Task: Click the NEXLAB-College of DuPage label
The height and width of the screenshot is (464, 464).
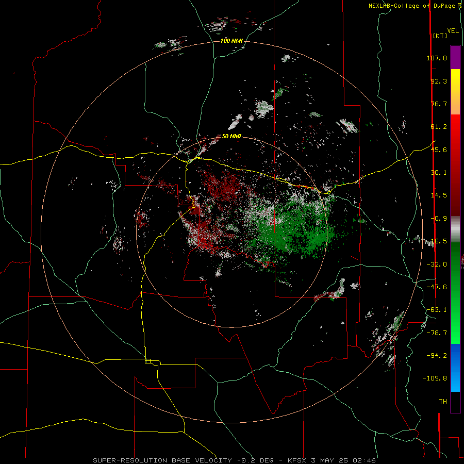Action: (415, 6)
